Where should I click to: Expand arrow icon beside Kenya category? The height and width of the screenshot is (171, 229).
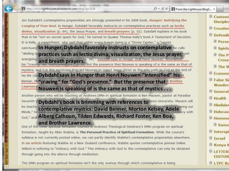[211, 145]
